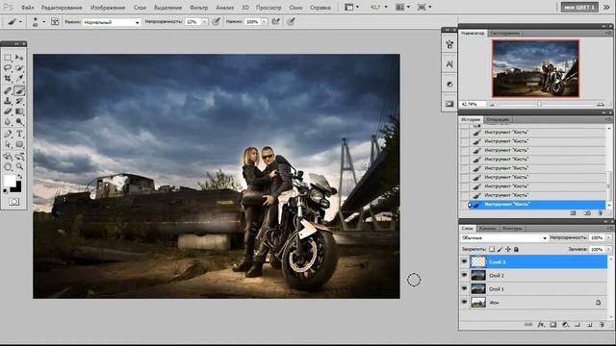Select the Brush tool in toolbox
616x346 pixels.
19,90
